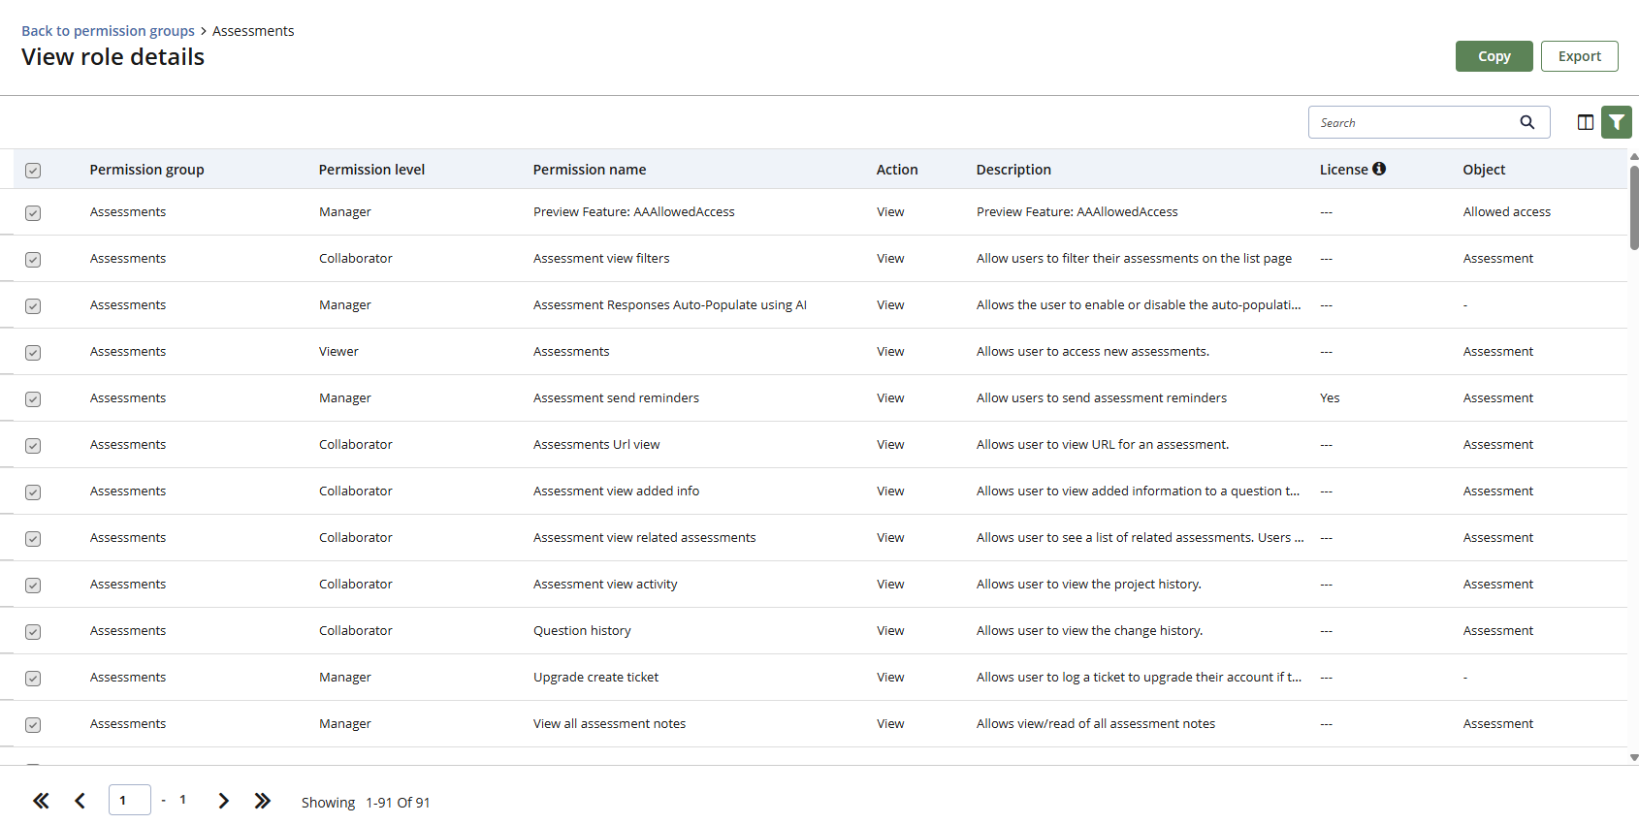1639x824 pixels.
Task: Jump to the last page
Action: point(262,801)
